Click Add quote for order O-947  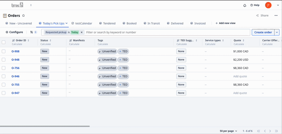(240, 93)
